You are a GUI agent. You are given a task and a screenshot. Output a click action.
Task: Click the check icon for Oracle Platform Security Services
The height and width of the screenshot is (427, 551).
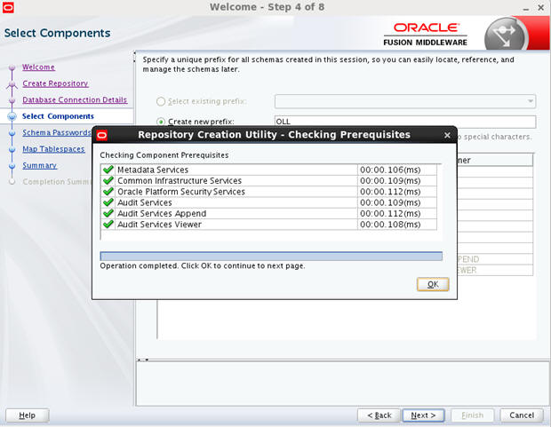pyautogui.click(x=108, y=192)
